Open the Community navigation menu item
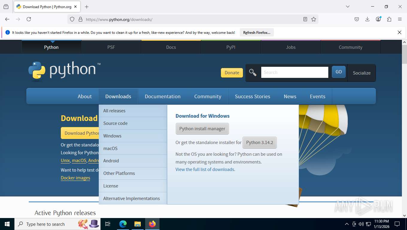Image resolution: width=407 pixels, height=230 pixels. tap(208, 96)
